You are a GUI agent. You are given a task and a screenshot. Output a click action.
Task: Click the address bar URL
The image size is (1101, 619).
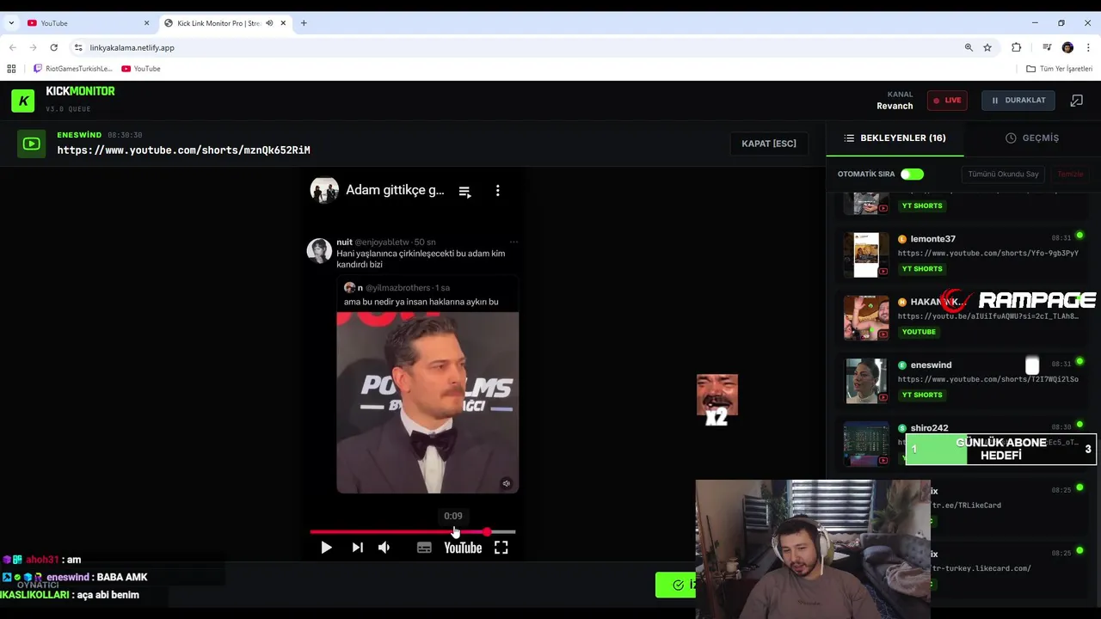pyautogui.click(x=132, y=48)
